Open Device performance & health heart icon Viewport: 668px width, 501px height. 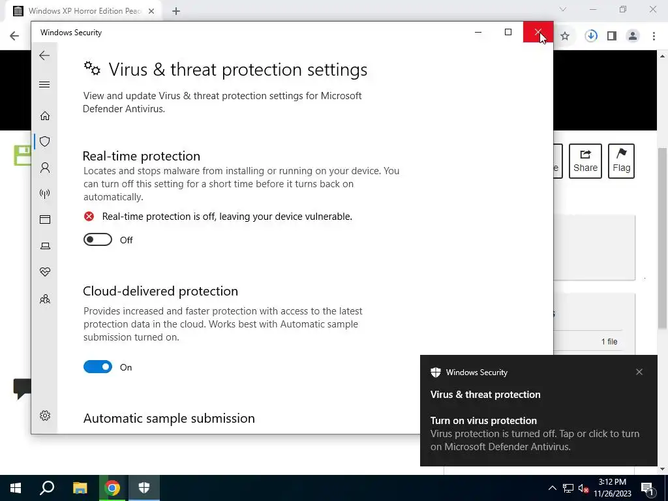pyautogui.click(x=45, y=272)
